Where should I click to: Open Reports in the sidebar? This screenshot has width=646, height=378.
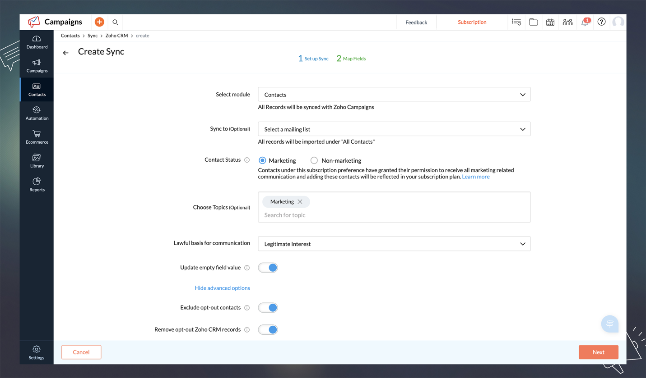pos(37,185)
